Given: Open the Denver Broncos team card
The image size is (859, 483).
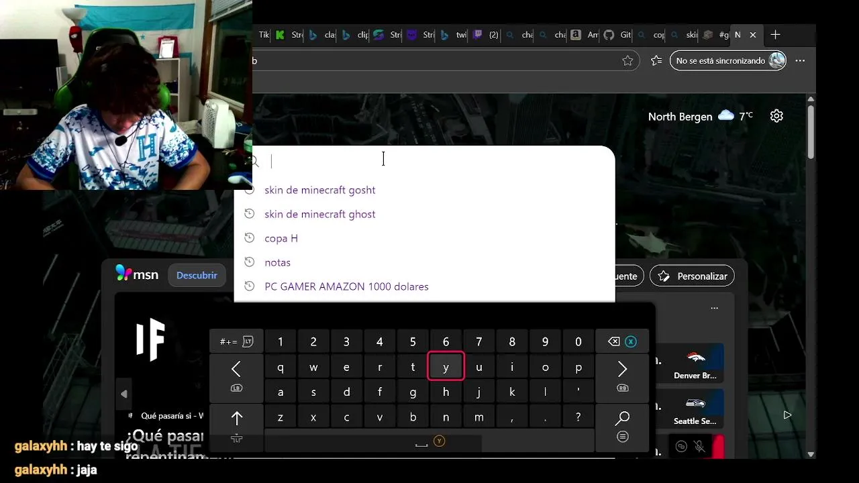Looking at the screenshot, I should (x=695, y=363).
